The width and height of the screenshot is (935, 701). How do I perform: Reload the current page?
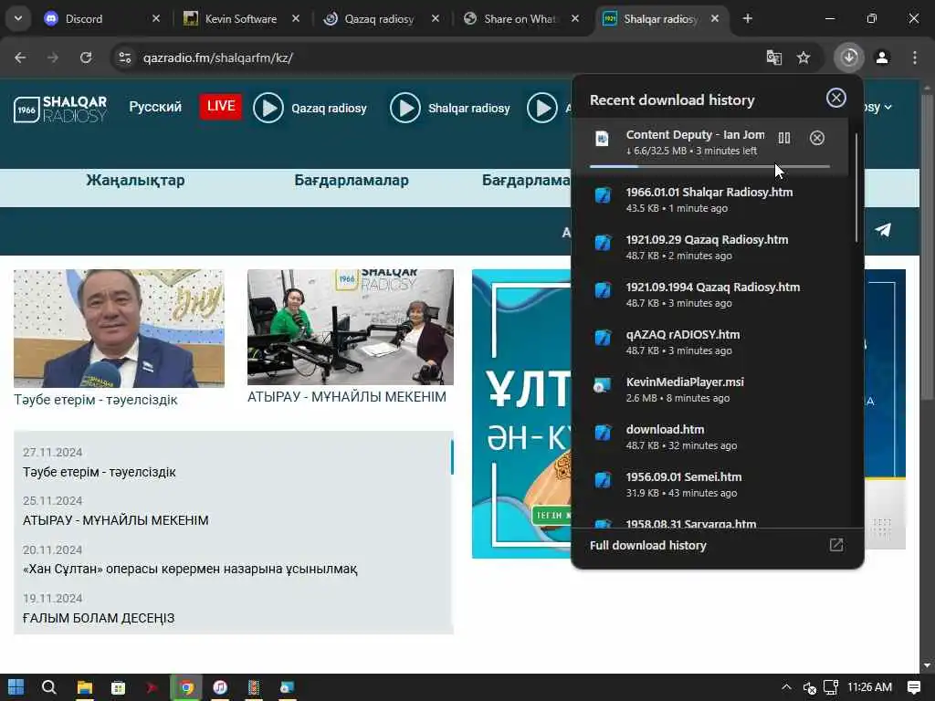pos(86,58)
